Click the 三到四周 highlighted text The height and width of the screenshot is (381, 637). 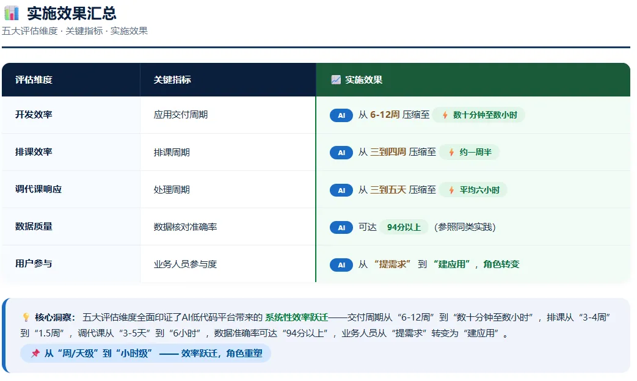click(388, 152)
